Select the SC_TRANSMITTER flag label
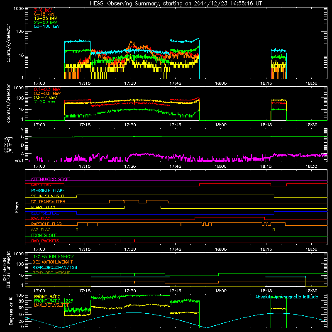332x332 pixels. point(48,202)
